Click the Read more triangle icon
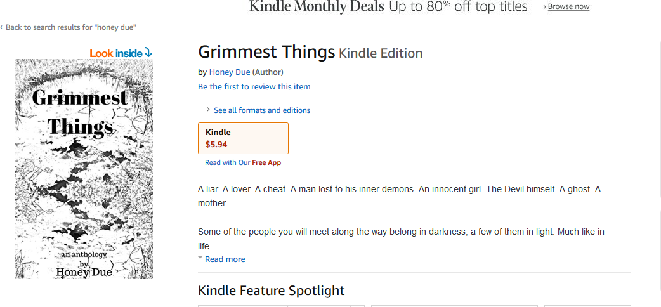 (200, 258)
